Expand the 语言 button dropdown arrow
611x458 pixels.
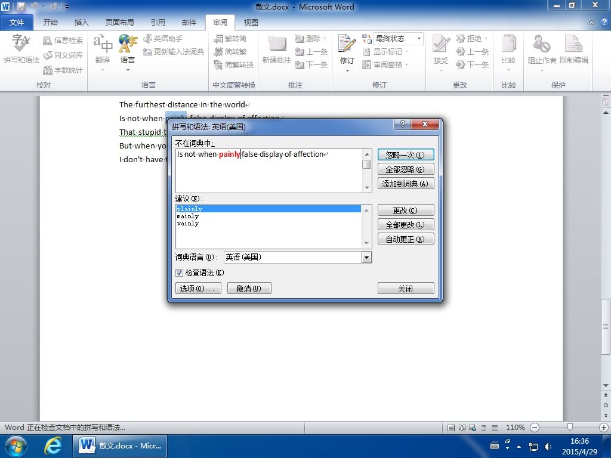(x=128, y=70)
